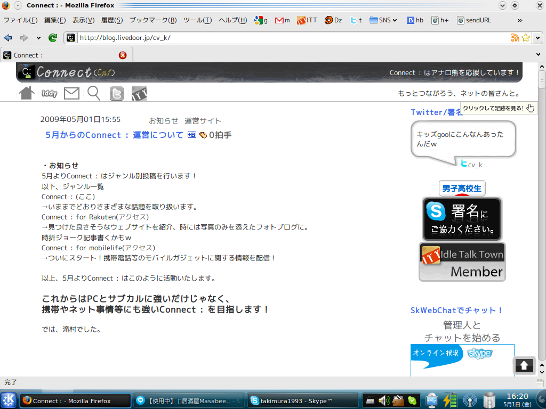Viewport: 546px width, 409px height.
Task: Open the ファイル(F) menu
Action: coord(20,20)
